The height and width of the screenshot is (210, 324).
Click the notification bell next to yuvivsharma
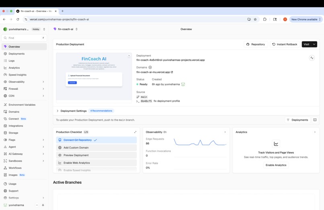pyautogui.click(x=43, y=205)
